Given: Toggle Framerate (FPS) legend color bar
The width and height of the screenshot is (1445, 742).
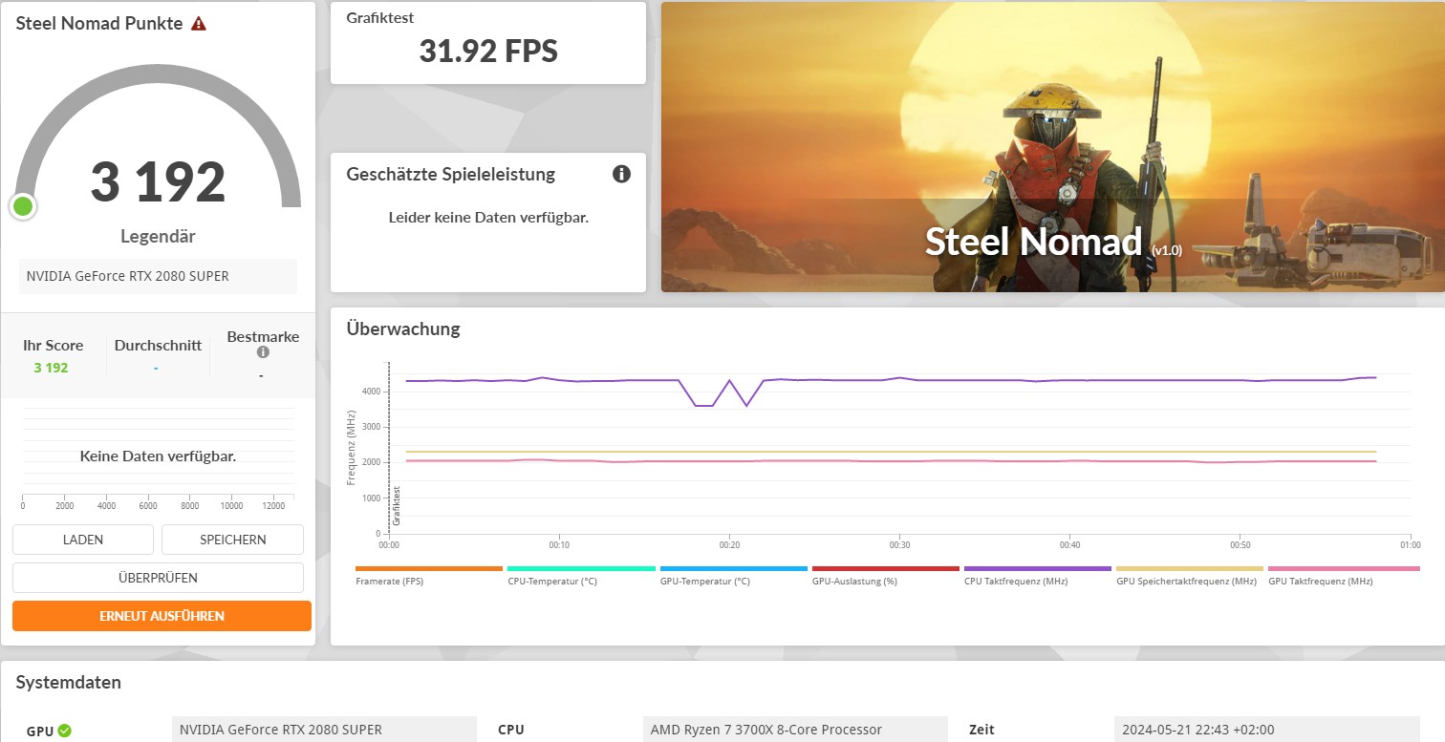Looking at the screenshot, I should [x=428, y=568].
